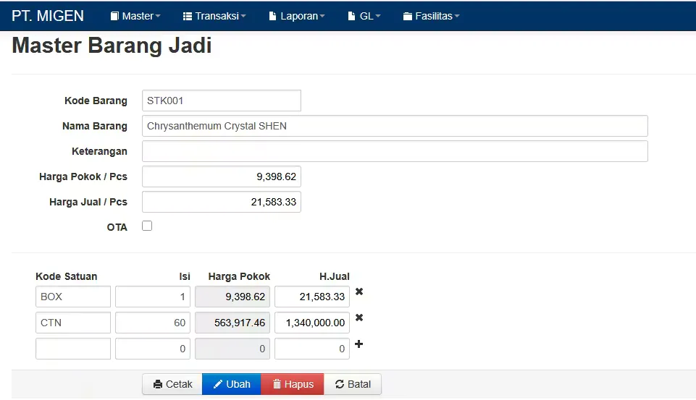Edit the Harga Jual / Pcs field
696x400 pixels.
tap(222, 202)
